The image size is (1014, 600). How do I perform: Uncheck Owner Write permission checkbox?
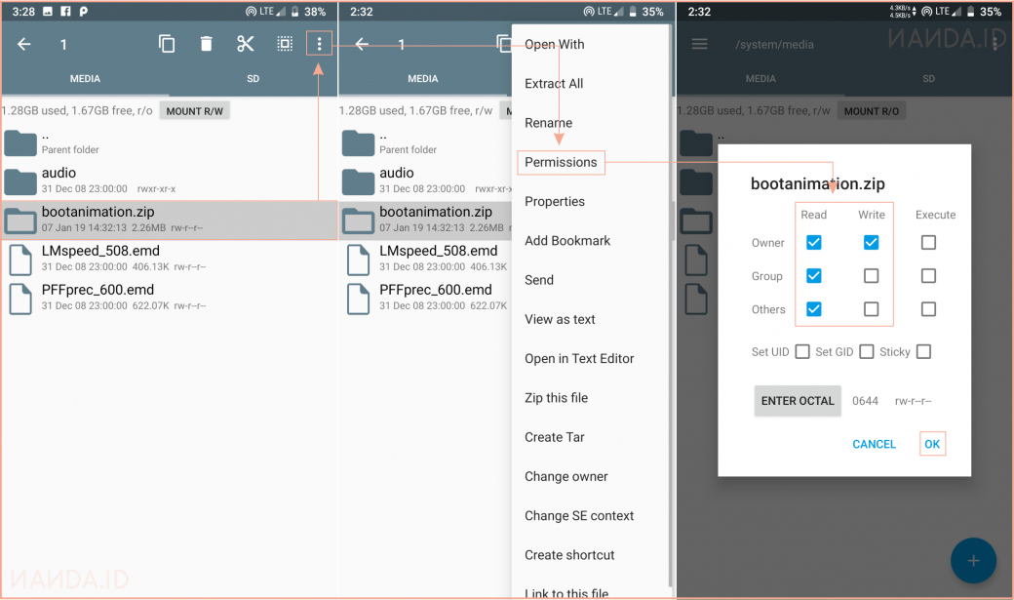pyautogui.click(x=871, y=243)
